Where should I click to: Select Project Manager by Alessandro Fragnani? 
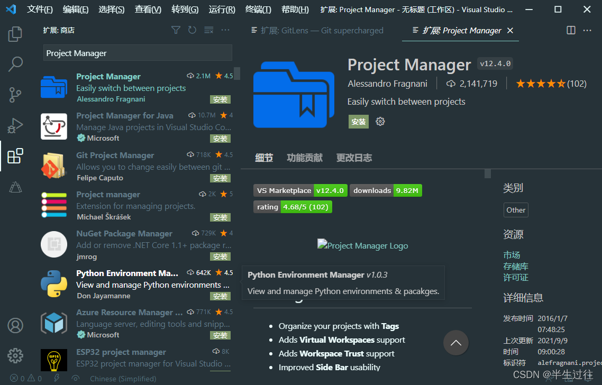136,87
